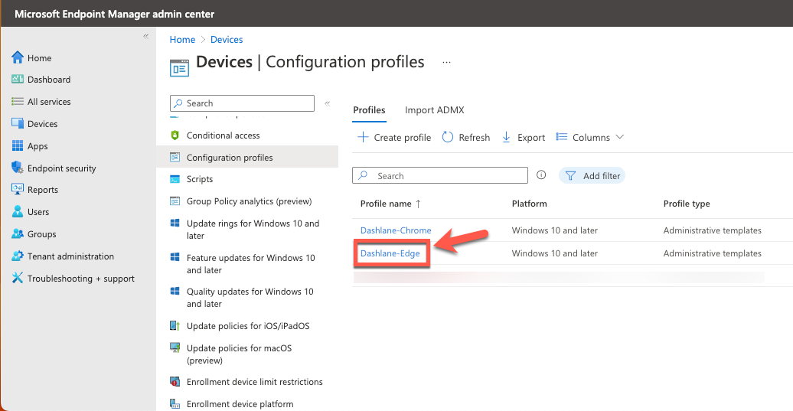This screenshot has width=793, height=411.
Task: Click the Conditional access shield icon
Action: coord(175,135)
